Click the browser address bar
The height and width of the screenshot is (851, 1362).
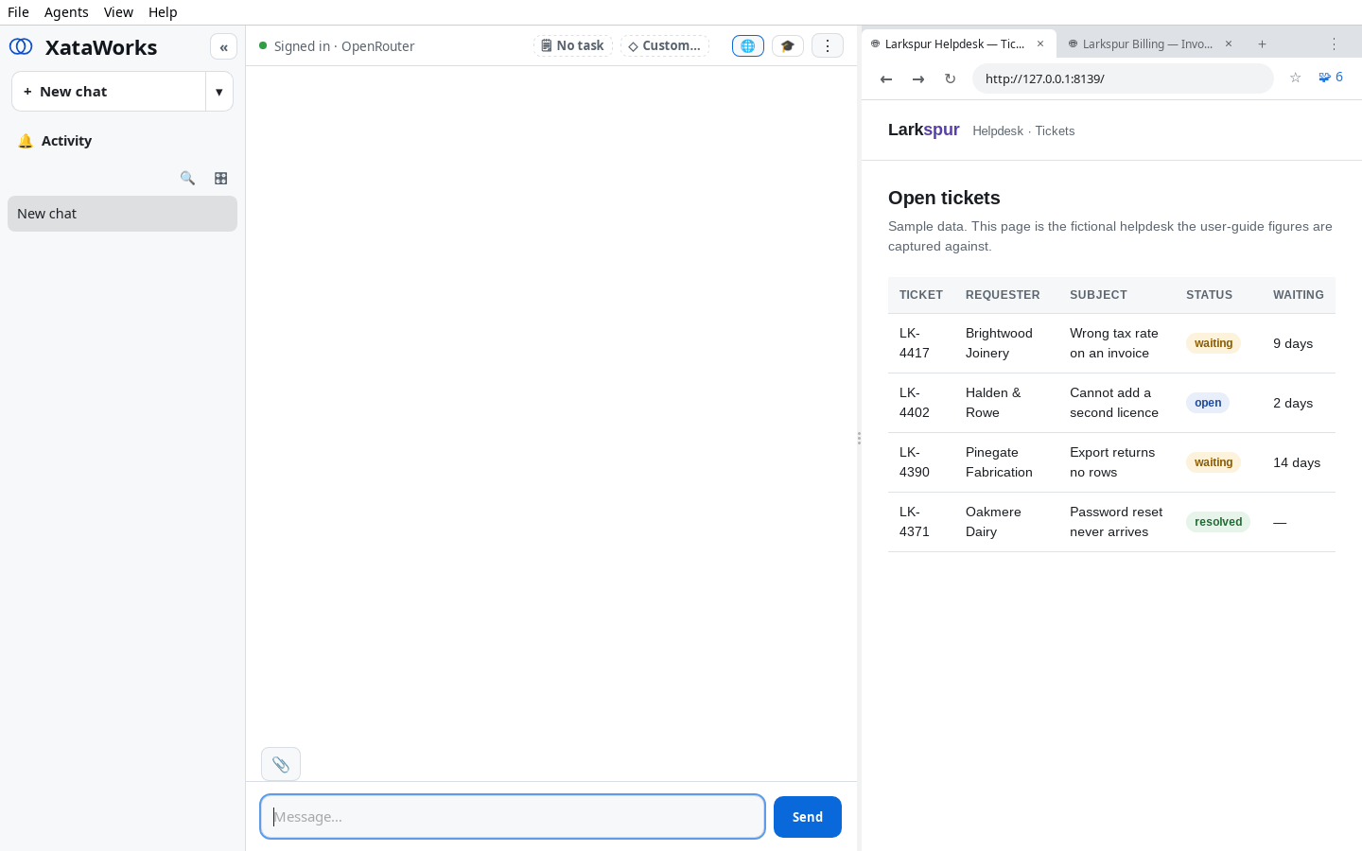click(1123, 78)
